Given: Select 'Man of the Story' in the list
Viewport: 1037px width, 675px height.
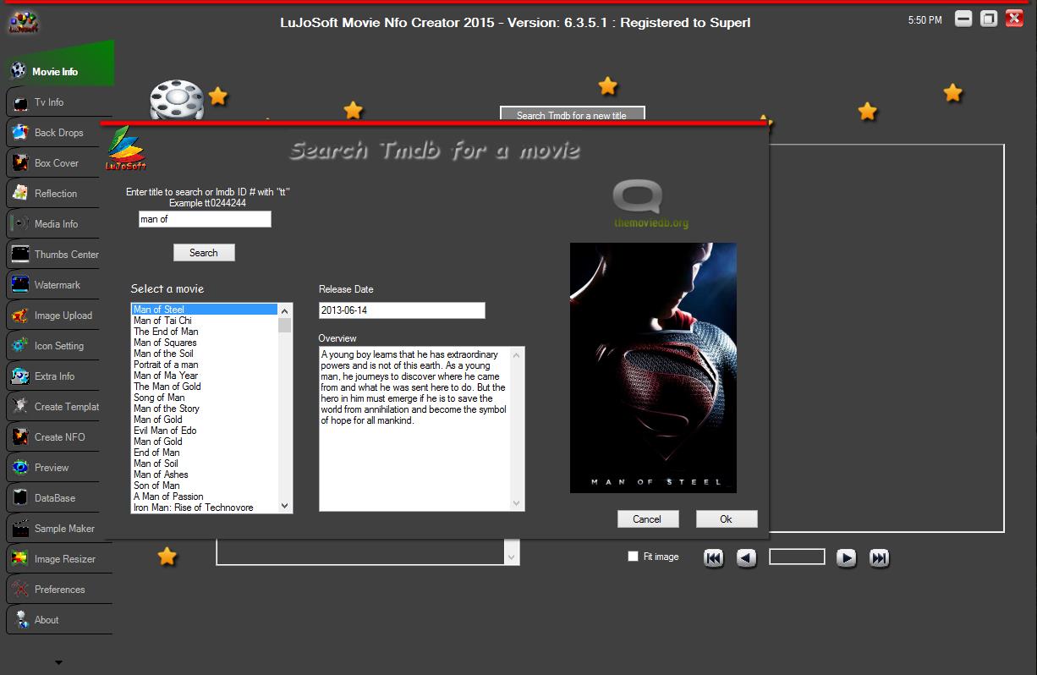Looking at the screenshot, I should coord(204,409).
